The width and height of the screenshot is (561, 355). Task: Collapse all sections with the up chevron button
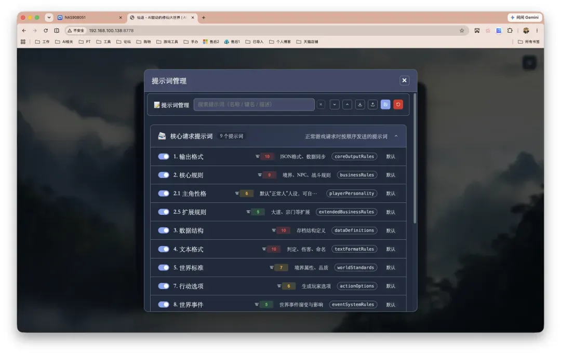coord(347,104)
